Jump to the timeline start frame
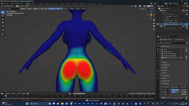189x106 pixels. (x=74, y=94)
